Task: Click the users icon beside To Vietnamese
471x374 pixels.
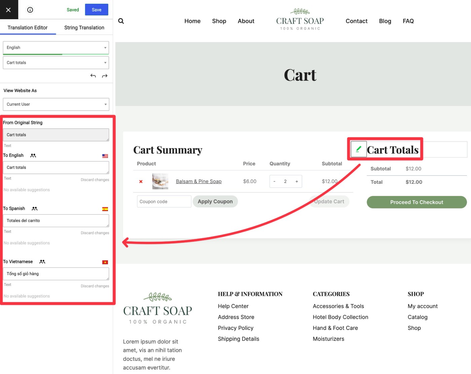Action: point(42,262)
